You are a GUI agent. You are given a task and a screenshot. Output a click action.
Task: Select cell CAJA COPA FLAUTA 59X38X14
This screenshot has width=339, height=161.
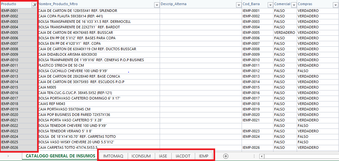click(x=99, y=16)
